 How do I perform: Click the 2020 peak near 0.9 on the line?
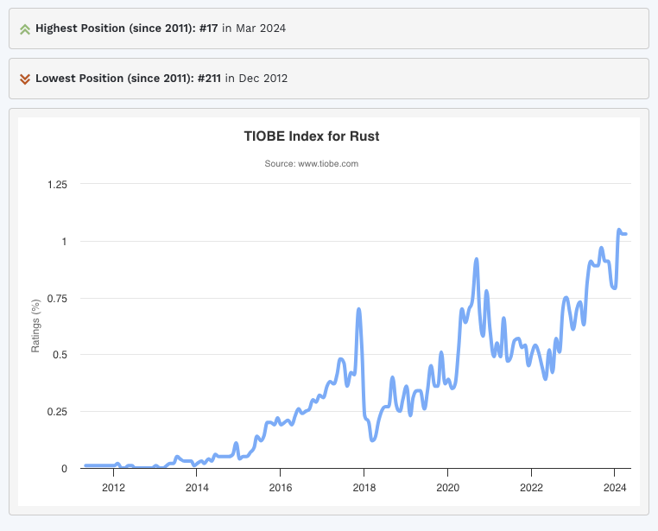[477, 260]
